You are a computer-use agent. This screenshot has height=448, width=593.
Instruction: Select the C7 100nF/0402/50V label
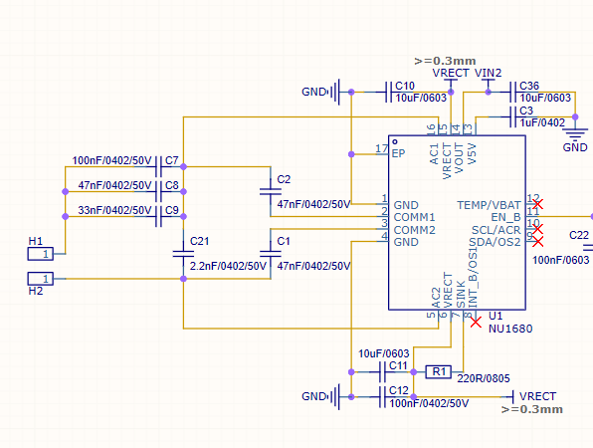click(x=111, y=160)
